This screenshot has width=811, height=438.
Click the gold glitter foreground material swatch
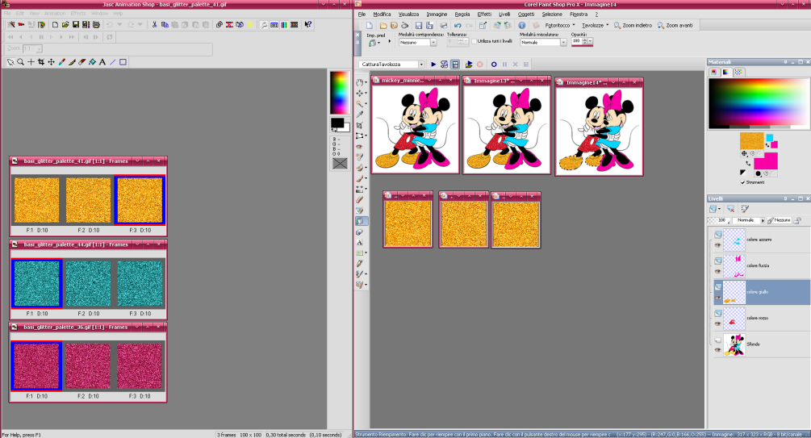click(751, 141)
